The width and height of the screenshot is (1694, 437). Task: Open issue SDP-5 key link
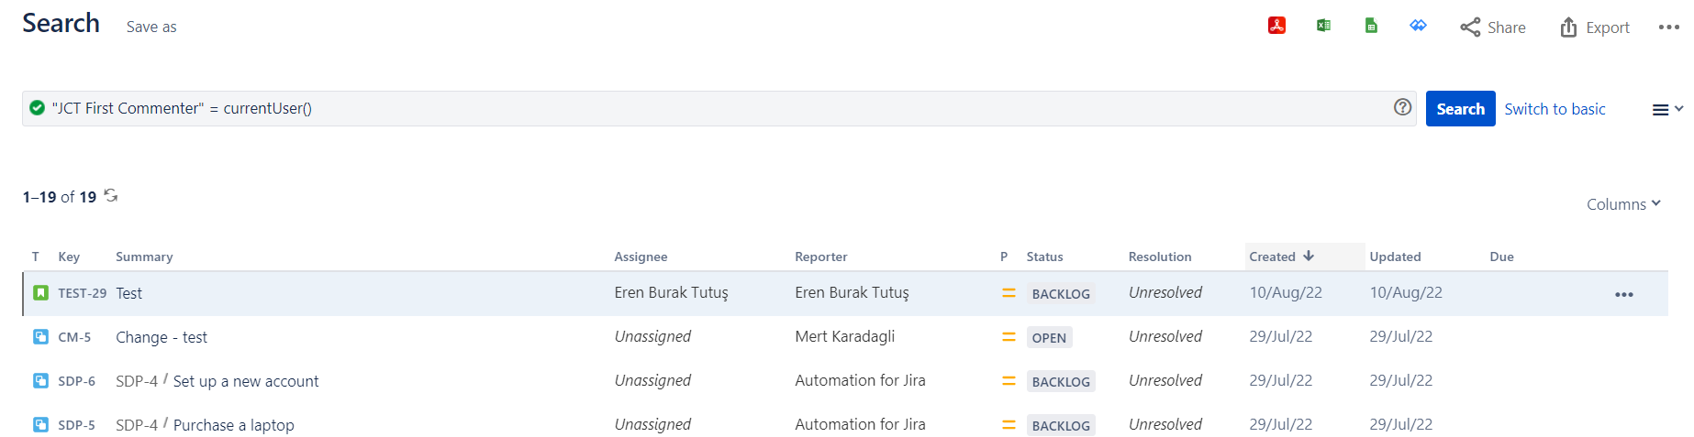[76, 425]
